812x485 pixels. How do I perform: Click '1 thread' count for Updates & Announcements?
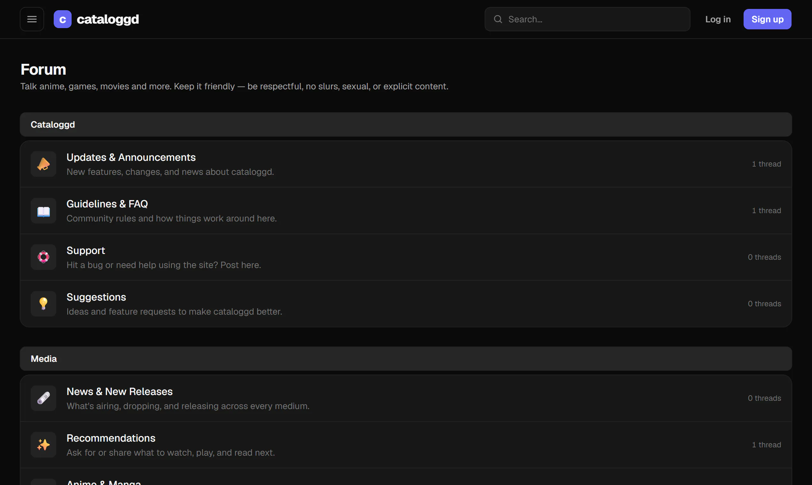pos(766,164)
